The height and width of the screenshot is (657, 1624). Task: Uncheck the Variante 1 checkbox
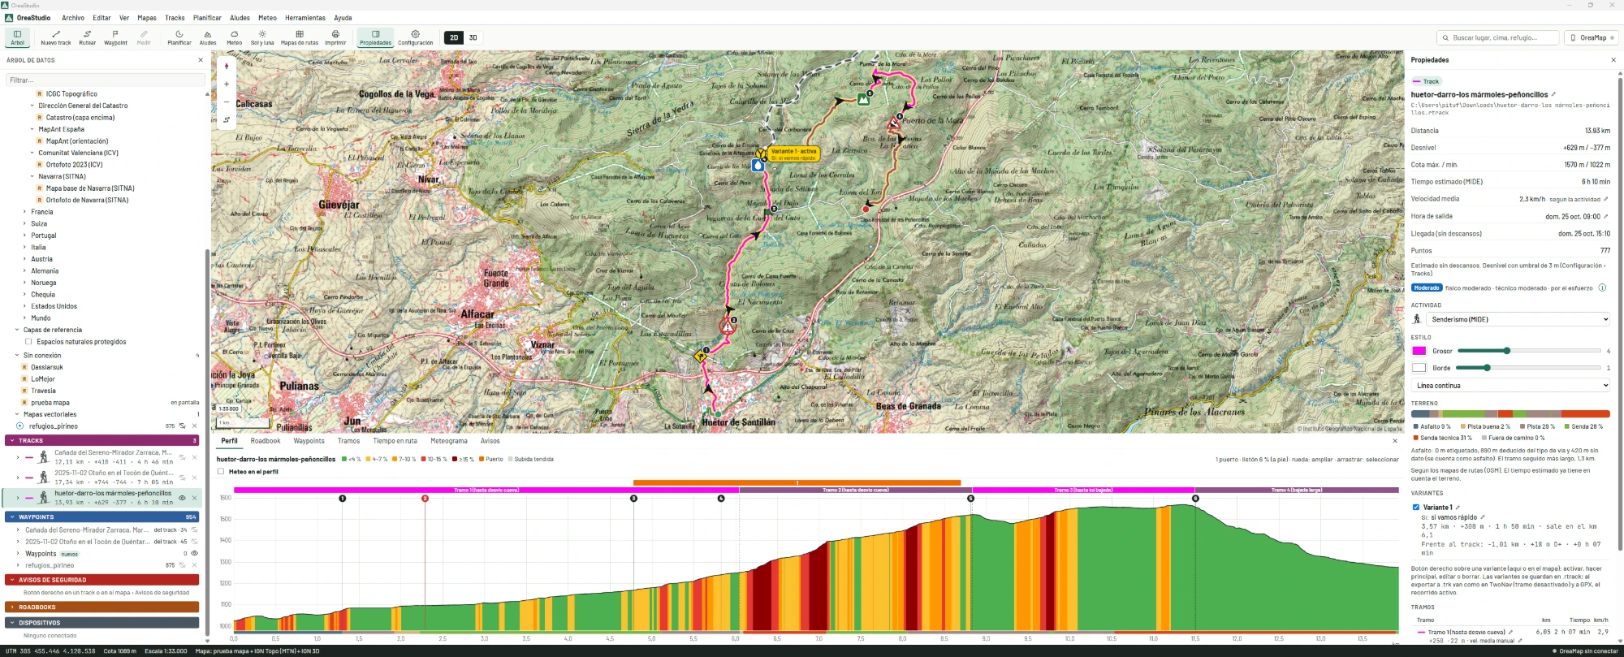pyautogui.click(x=1416, y=507)
